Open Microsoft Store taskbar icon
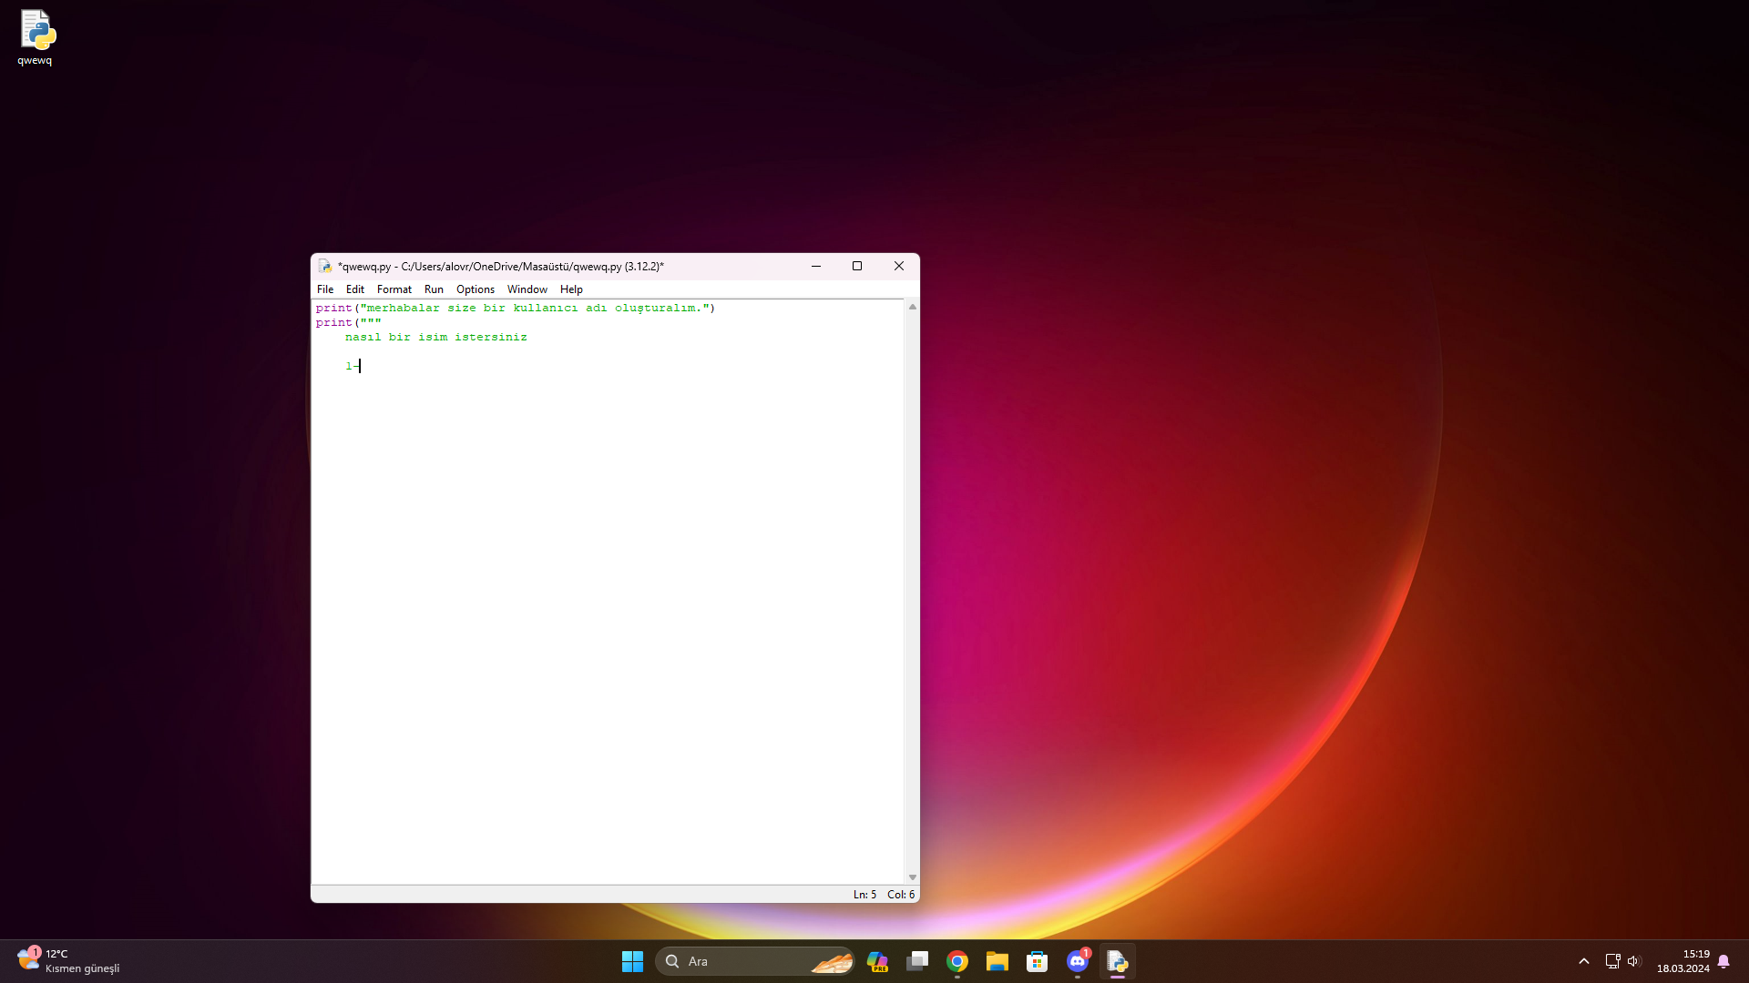The image size is (1749, 983). click(x=1037, y=961)
